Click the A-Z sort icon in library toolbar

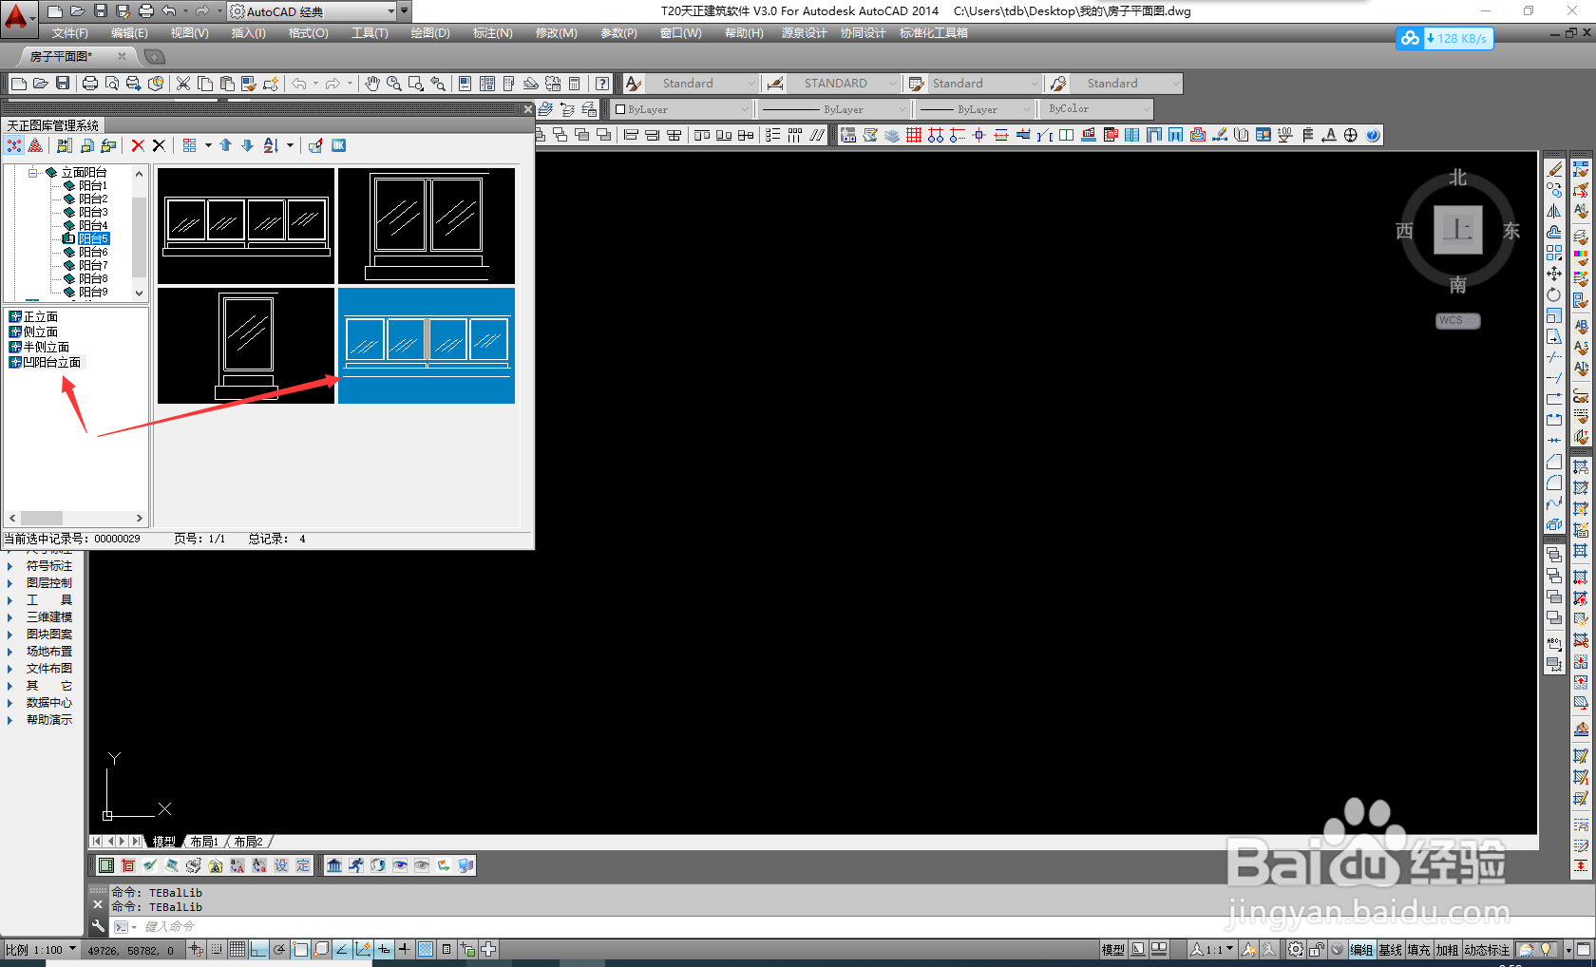click(x=271, y=145)
